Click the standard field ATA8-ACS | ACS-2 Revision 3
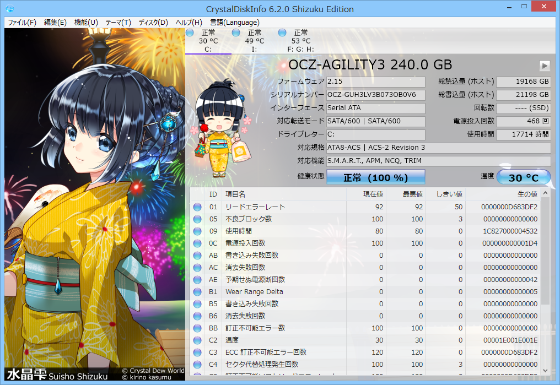 (439, 148)
